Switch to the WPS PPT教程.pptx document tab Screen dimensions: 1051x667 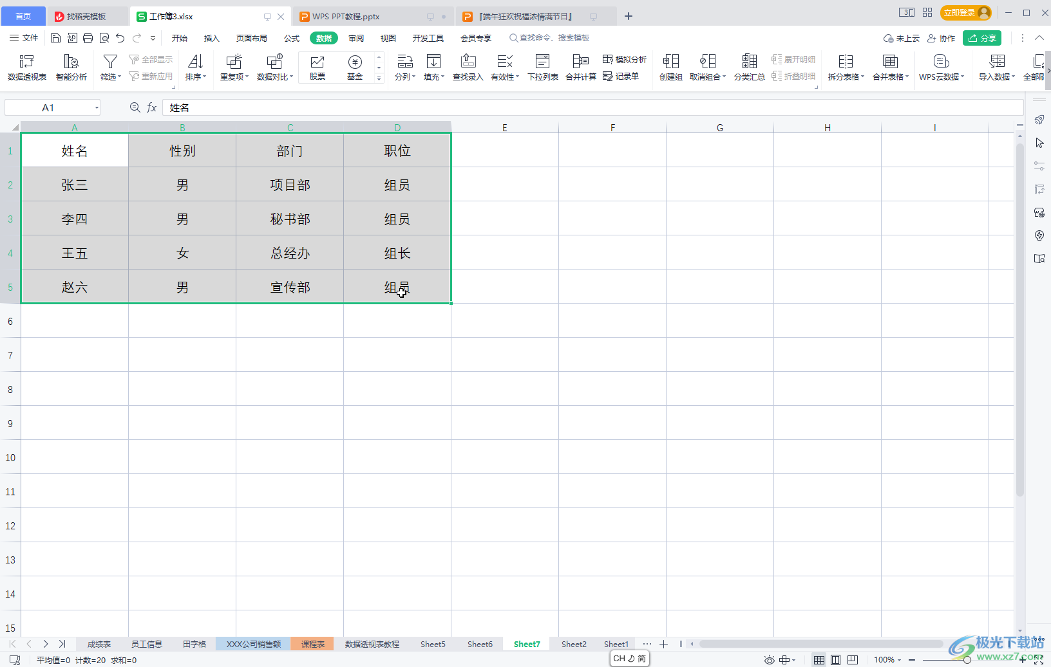click(x=373, y=16)
